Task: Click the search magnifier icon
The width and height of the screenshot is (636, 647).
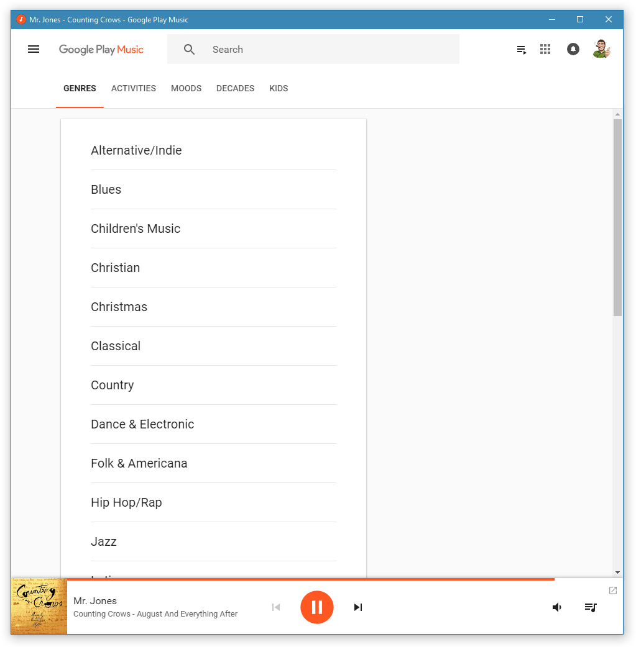Action: click(190, 50)
